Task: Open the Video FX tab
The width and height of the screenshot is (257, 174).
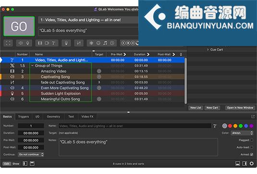Action: click(87, 116)
